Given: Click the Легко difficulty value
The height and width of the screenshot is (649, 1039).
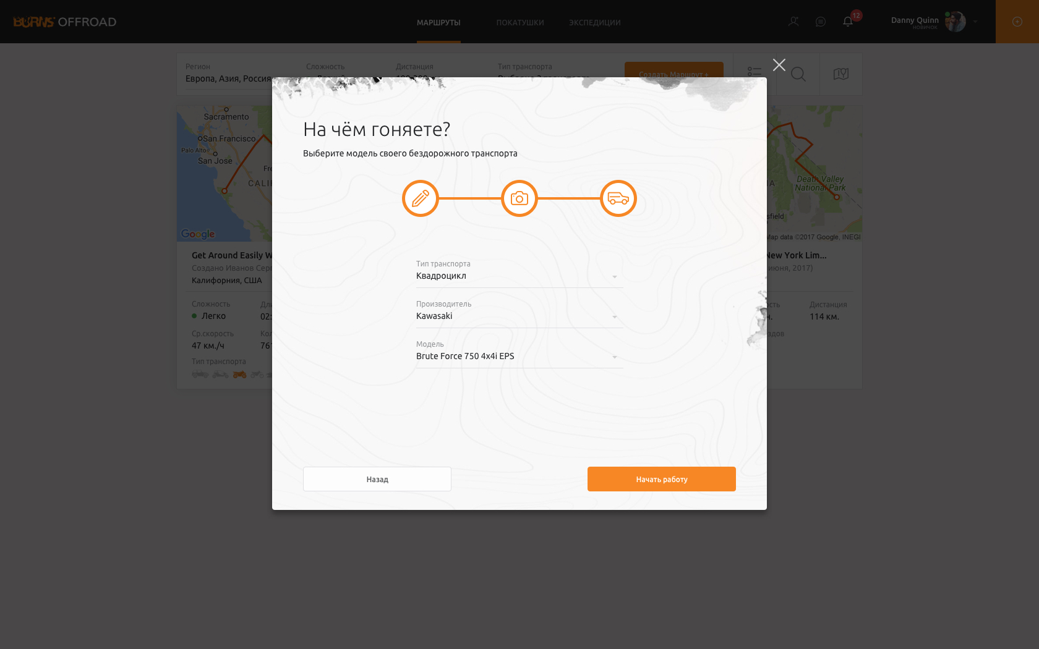Looking at the screenshot, I should point(213,316).
